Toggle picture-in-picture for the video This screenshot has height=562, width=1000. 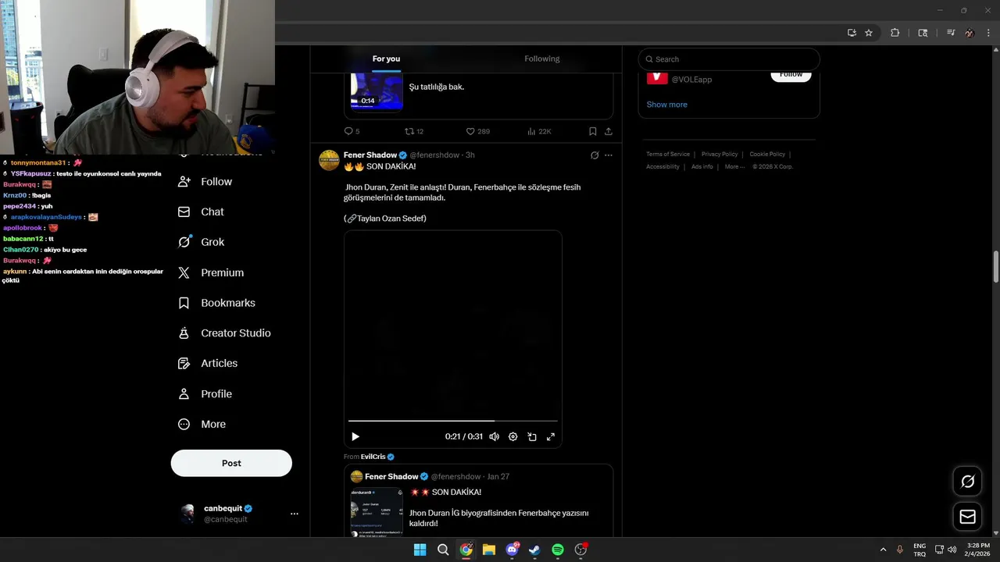532,436
